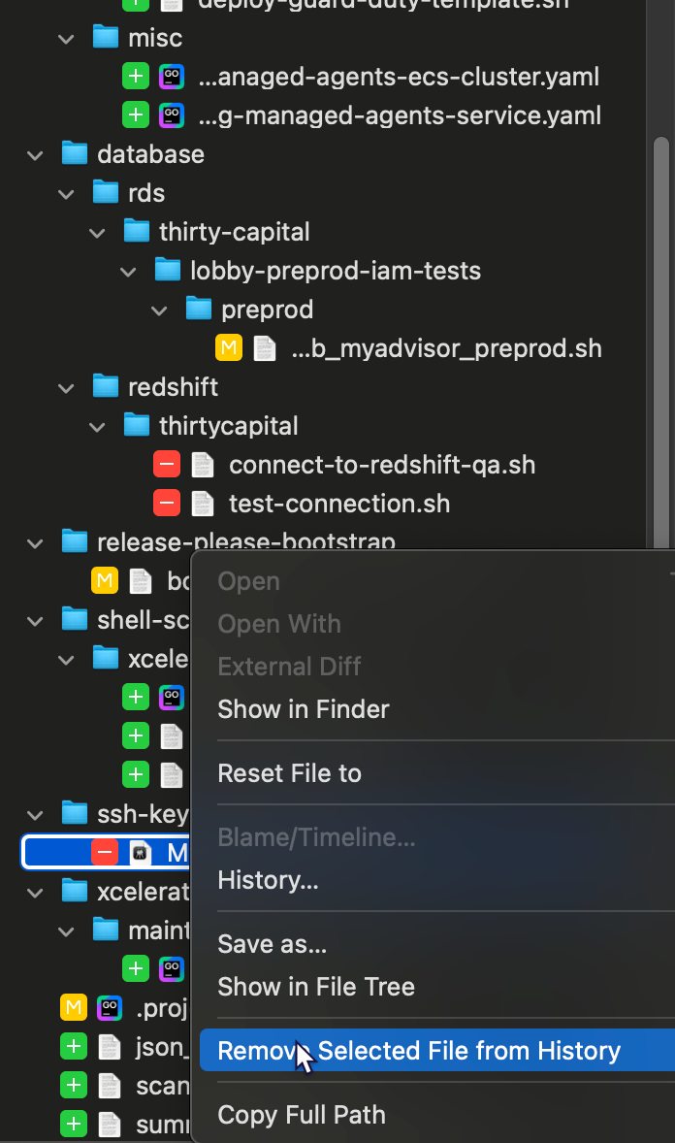
Task: Select Show in Finder menu item
Action: click(x=304, y=709)
